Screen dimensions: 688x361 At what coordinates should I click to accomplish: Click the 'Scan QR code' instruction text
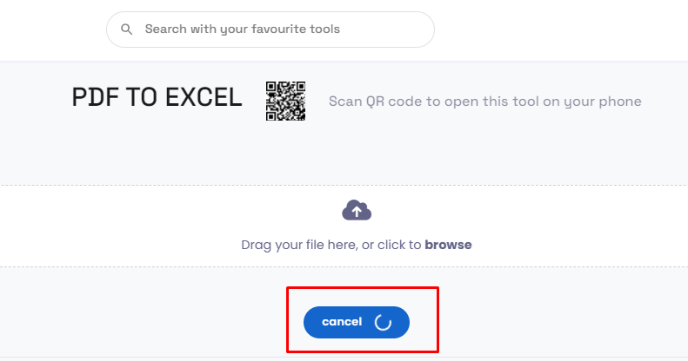[x=484, y=102]
